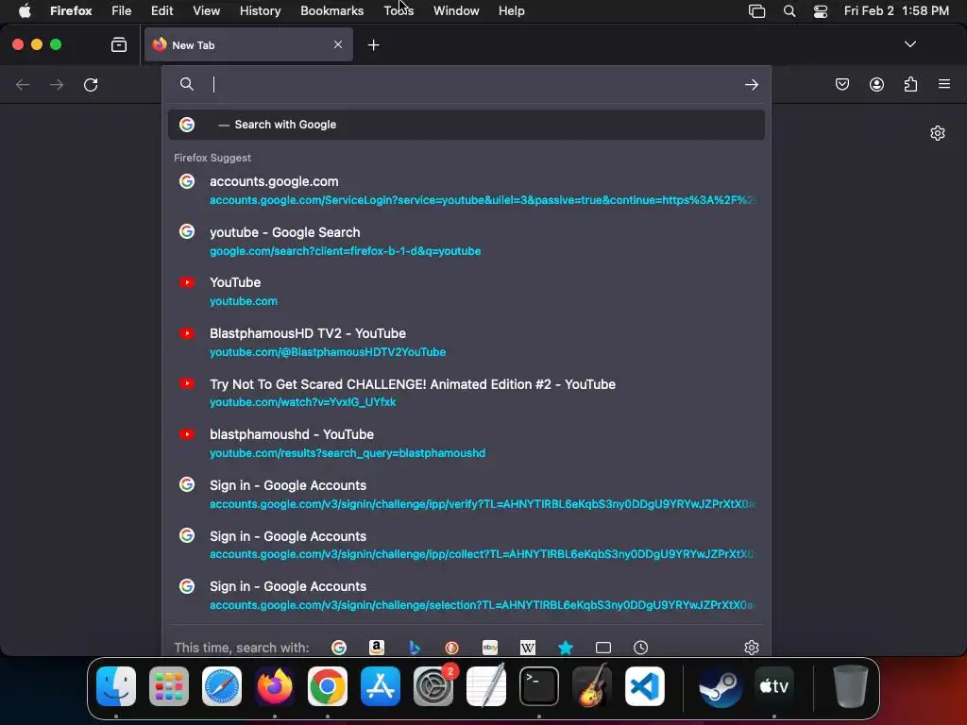The height and width of the screenshot is (725, 967).
Task: Open search settings gear in urlbar
Action: 751,648
